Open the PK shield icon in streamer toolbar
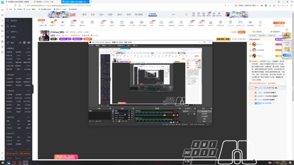This screenshot has height=165, width=294. tap(112, 22)
